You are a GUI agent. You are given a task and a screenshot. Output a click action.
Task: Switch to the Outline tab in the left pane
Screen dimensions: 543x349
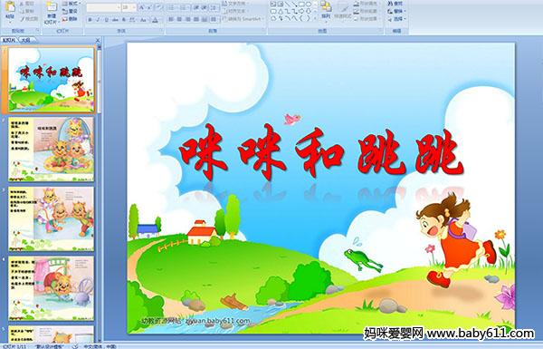(x=25, y=40)
